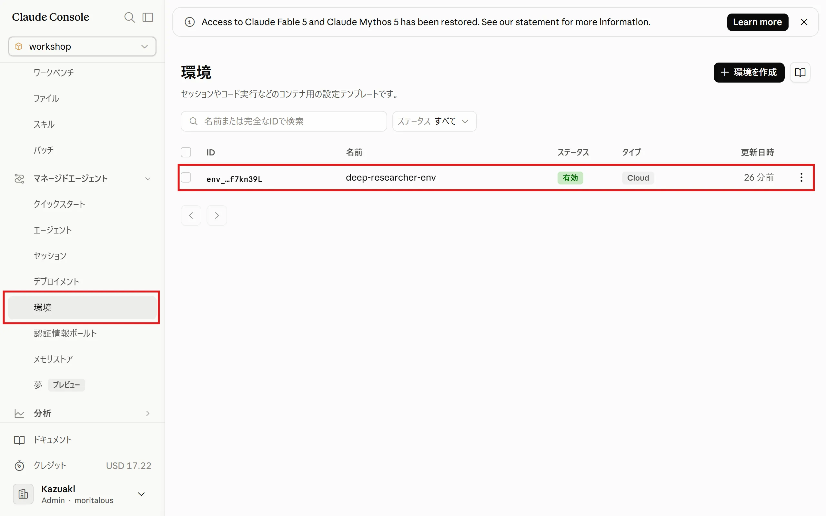The width and height of the screenshot is (826, 516).
Task: Open the documentation book icon near 環境を作成
Action: (x=800, y=72)
